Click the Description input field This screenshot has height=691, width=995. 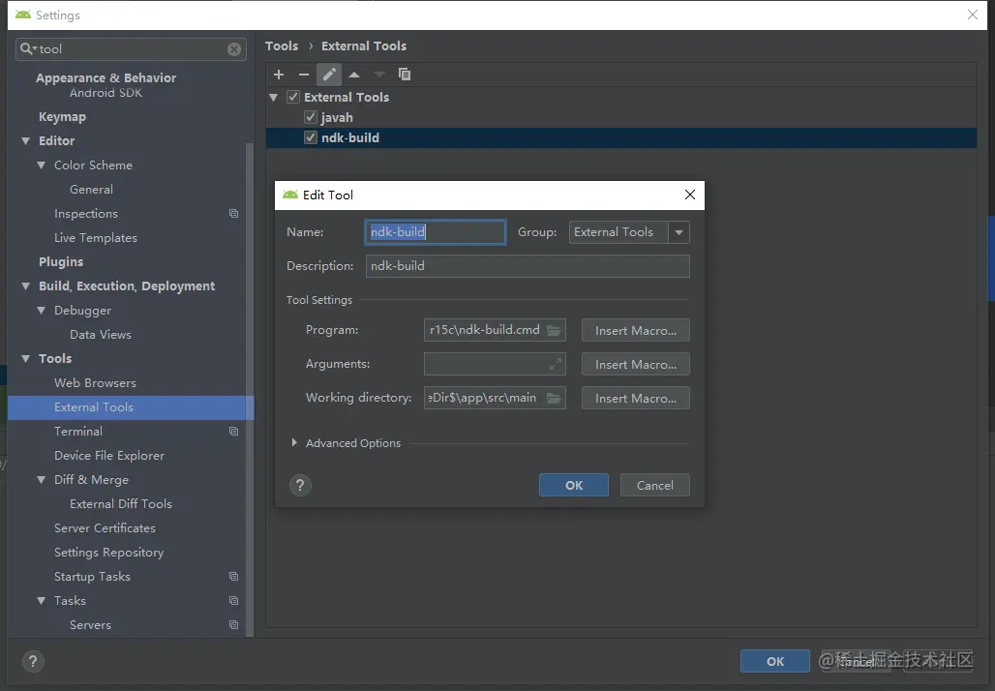[528, 266]
